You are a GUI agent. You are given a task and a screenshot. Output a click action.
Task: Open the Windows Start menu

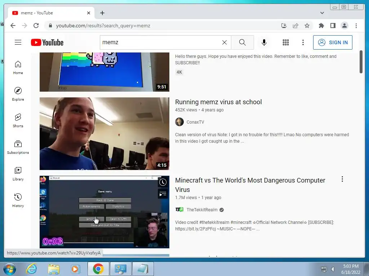point(10,269)
